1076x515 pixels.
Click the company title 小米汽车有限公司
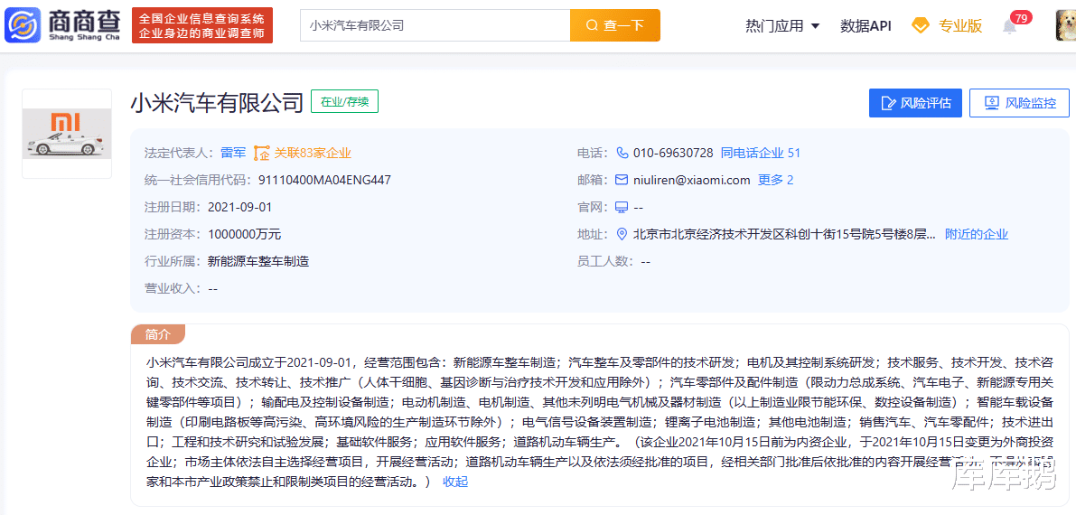217,102
